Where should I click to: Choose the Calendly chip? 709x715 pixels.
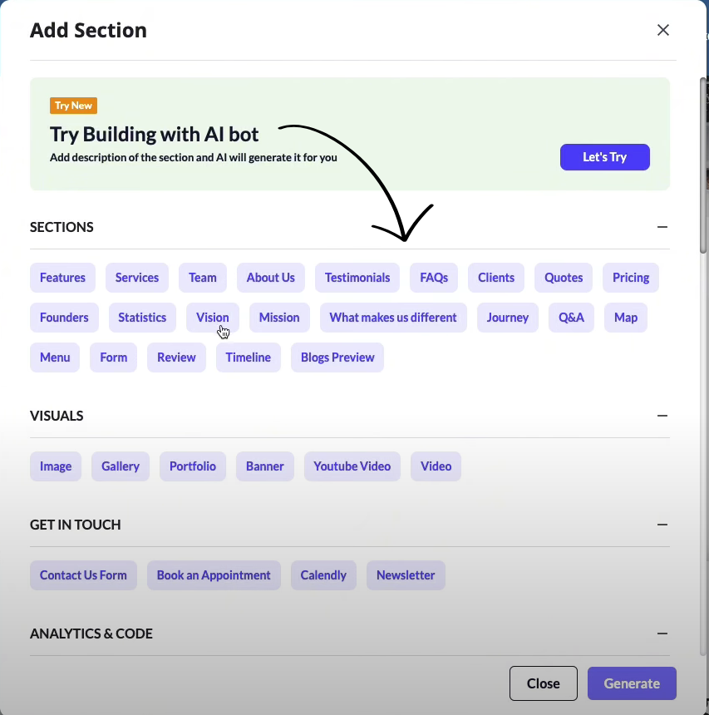pyautogui.click(x=323, y=575)
